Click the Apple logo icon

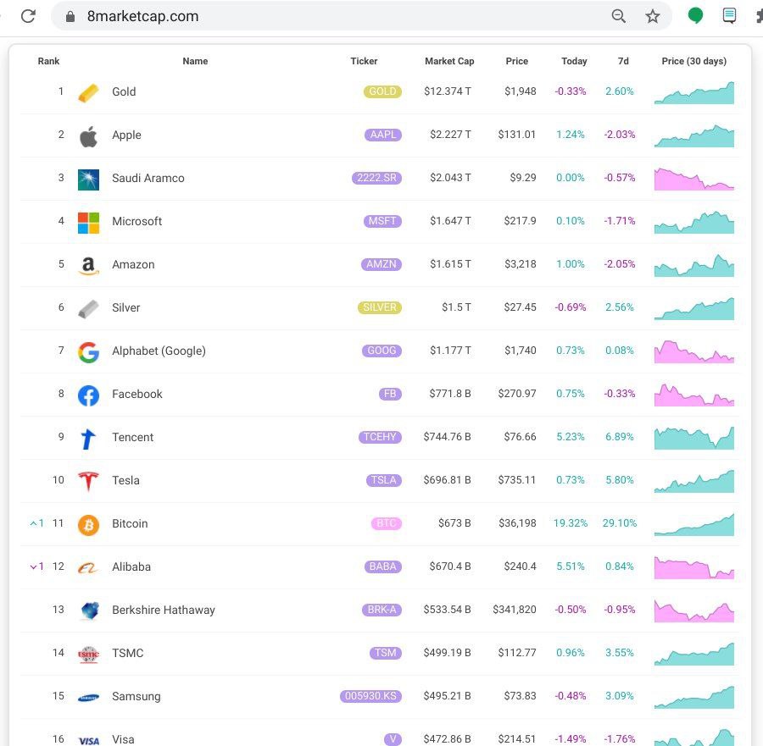coord(88,136)
